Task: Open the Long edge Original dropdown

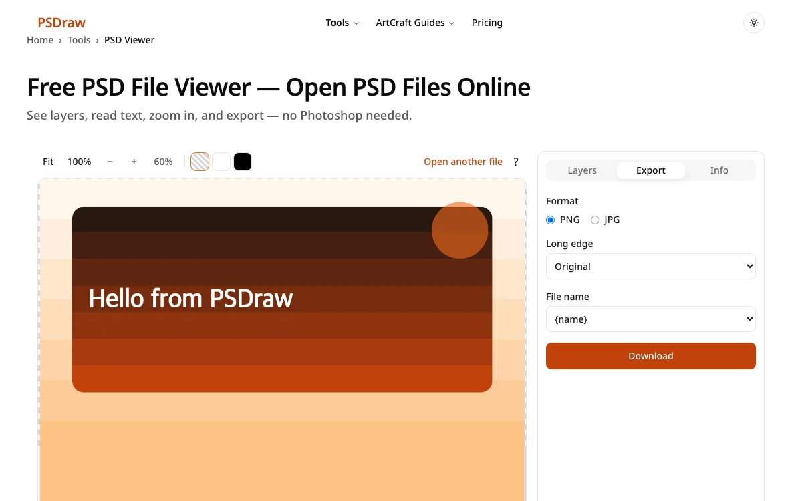Action: [651, 267]
